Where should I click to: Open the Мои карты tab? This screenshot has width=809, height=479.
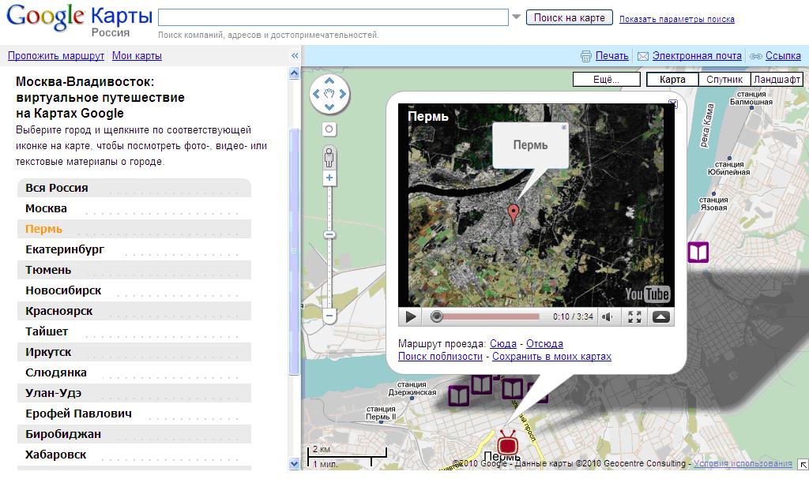pos(137,56)
